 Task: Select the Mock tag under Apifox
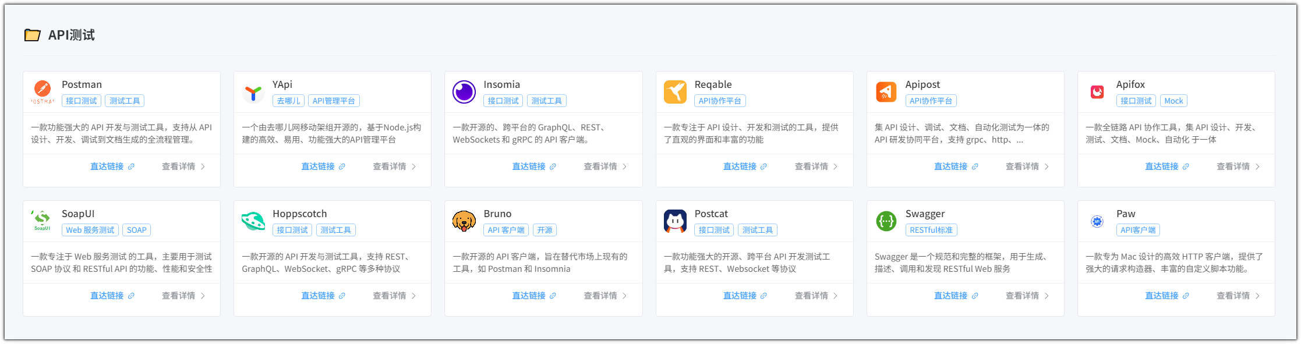1173,101
